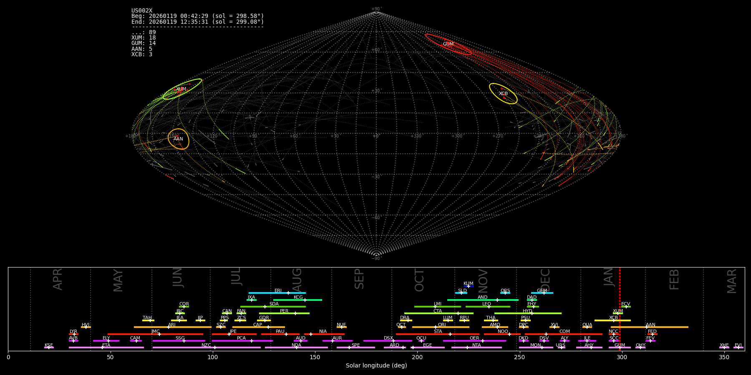Screen dimensions: 751x375
Task: Click the NOO shower bar in the timeline
Action: coord(502,334)
